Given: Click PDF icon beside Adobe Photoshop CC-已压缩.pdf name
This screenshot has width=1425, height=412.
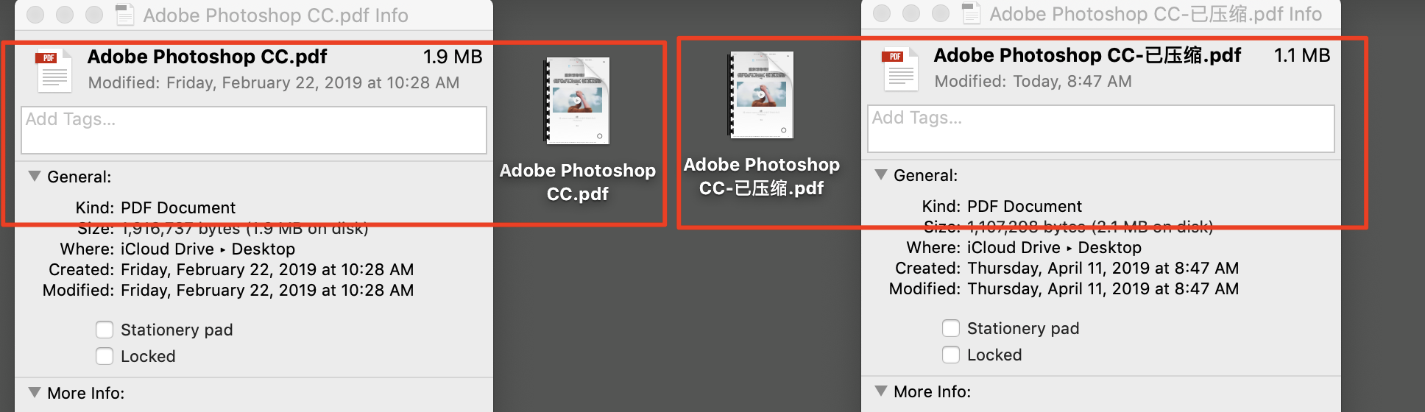Looking at the screenshot, I should coord(900,68).
